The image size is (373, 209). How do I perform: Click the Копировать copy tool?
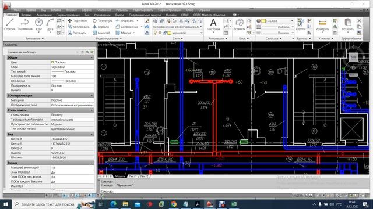(x=79, y=27)
